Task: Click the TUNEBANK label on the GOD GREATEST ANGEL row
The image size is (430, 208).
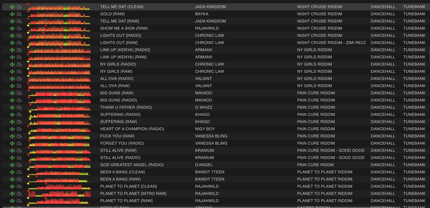Action: [x=414, y=165]
